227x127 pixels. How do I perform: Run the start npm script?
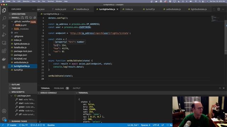(x=25, y=103)
